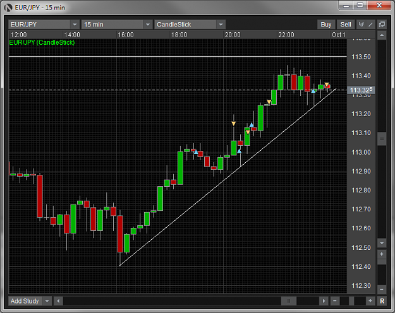395x313 pixels.
Task: Click the horizontal scrollbar thumb
Action: [289, 301]
